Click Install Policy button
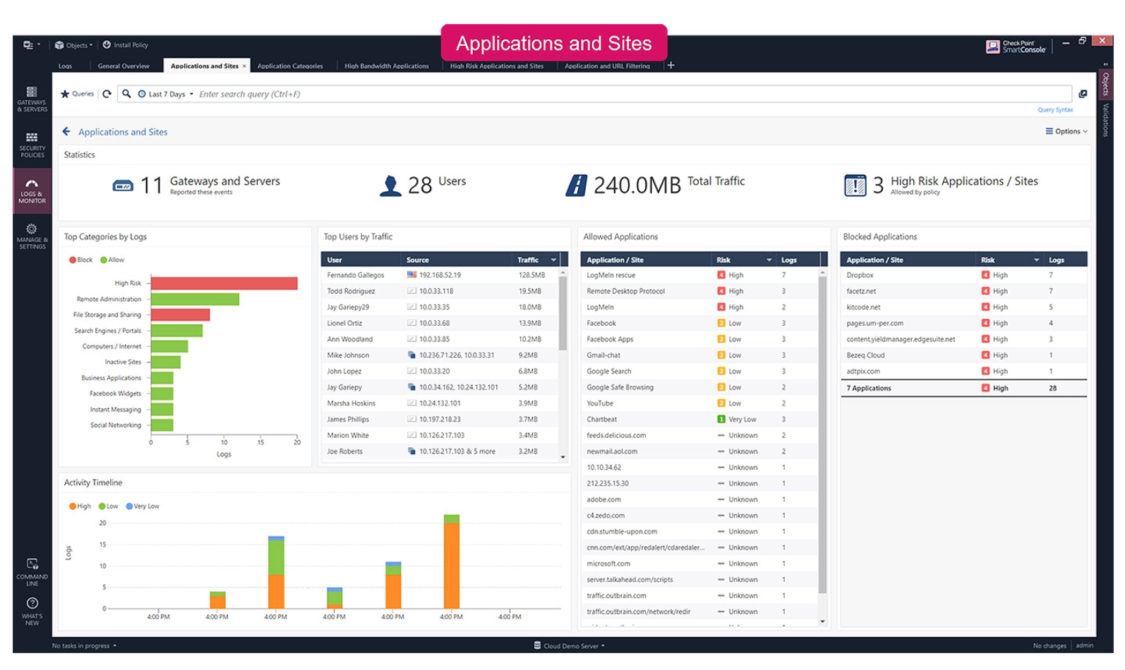The height and width of the screenshot is (670, 1125). [126, 45]
